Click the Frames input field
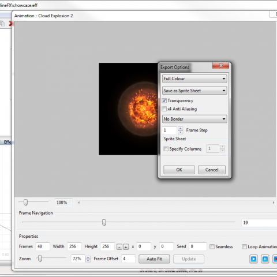 43,246
